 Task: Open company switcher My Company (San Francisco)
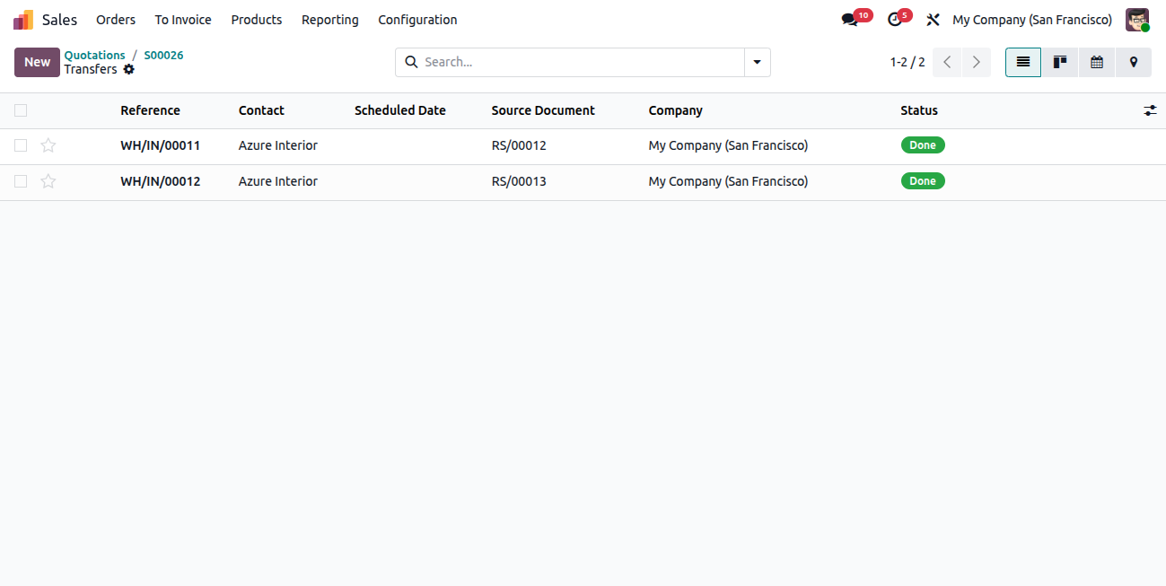click(1032, 20)
